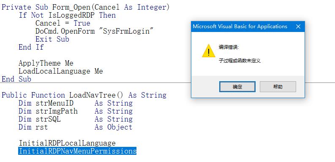The height and width of the screenshot is (162, 335).
Task: Click the ApplyTheme Me line
Action: [x=46, y=63]
